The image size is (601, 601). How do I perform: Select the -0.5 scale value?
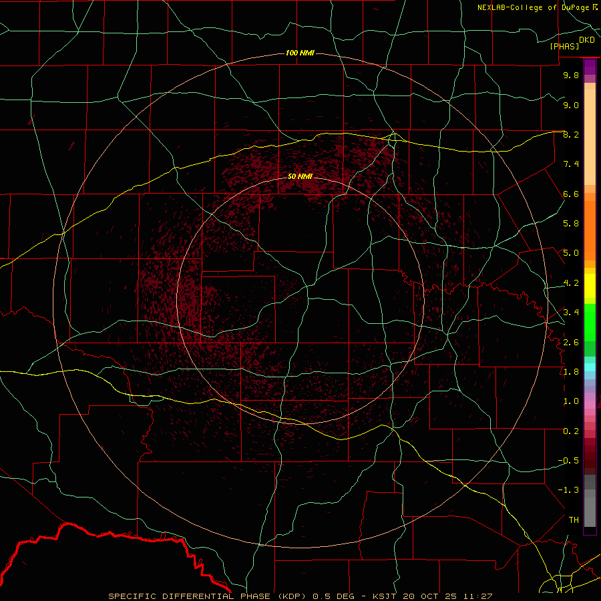pos(568,461)
